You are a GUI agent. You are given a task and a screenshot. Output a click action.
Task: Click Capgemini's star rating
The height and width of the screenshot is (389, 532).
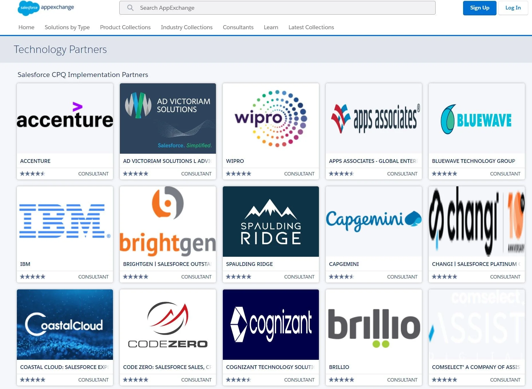[342, 277]
